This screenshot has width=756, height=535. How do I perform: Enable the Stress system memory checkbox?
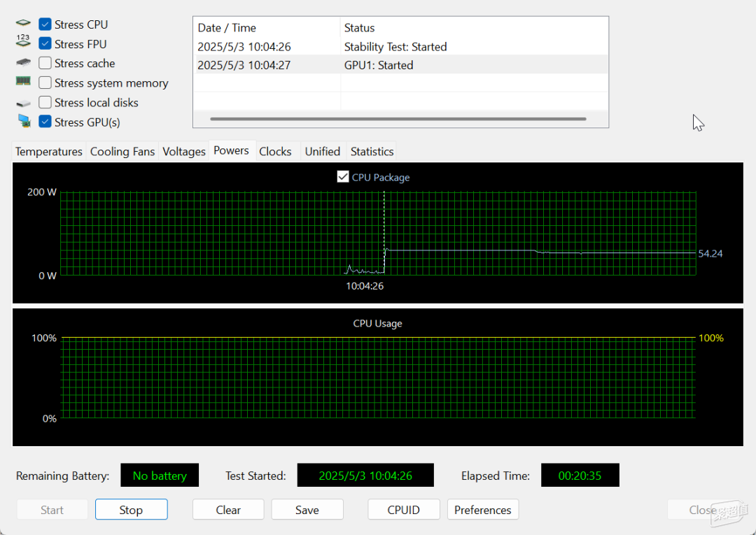[45, 83]
